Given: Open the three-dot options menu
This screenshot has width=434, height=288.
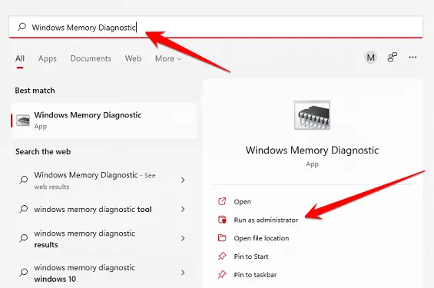Looking at the screenshot, I should click(x=412, y=58).
